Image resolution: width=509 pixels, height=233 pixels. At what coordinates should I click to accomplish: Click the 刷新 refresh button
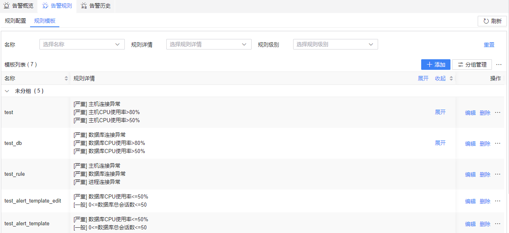coord(492,21)
